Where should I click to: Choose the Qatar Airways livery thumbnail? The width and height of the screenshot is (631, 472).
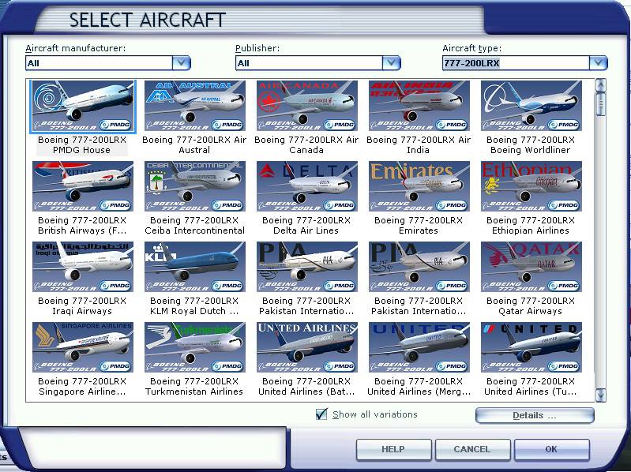tap(531, 267)
